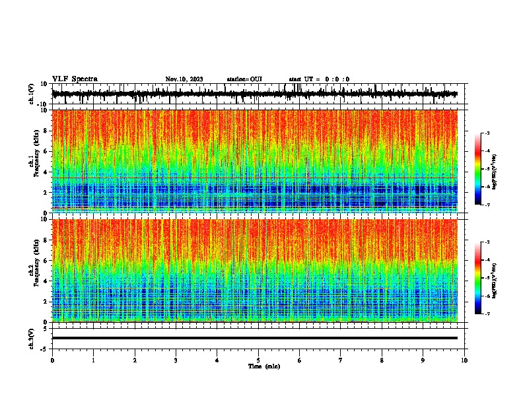Click time axis tick label "6"

point(299,360)
